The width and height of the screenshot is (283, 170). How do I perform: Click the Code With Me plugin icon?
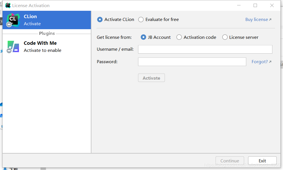click(x=13, y=47)
